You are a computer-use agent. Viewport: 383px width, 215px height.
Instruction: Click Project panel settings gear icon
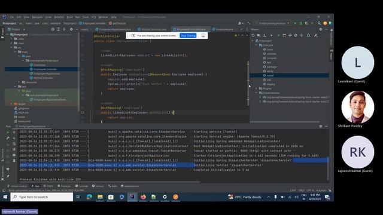(71, 29)
